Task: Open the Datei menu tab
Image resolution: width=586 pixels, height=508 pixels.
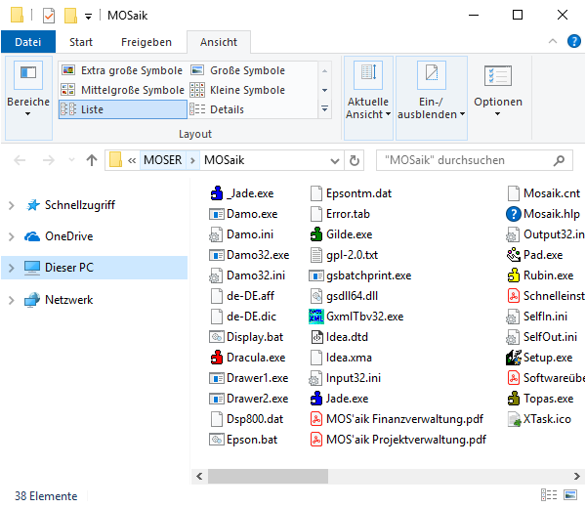Action: pyautogui.click(x=28, y=42)
